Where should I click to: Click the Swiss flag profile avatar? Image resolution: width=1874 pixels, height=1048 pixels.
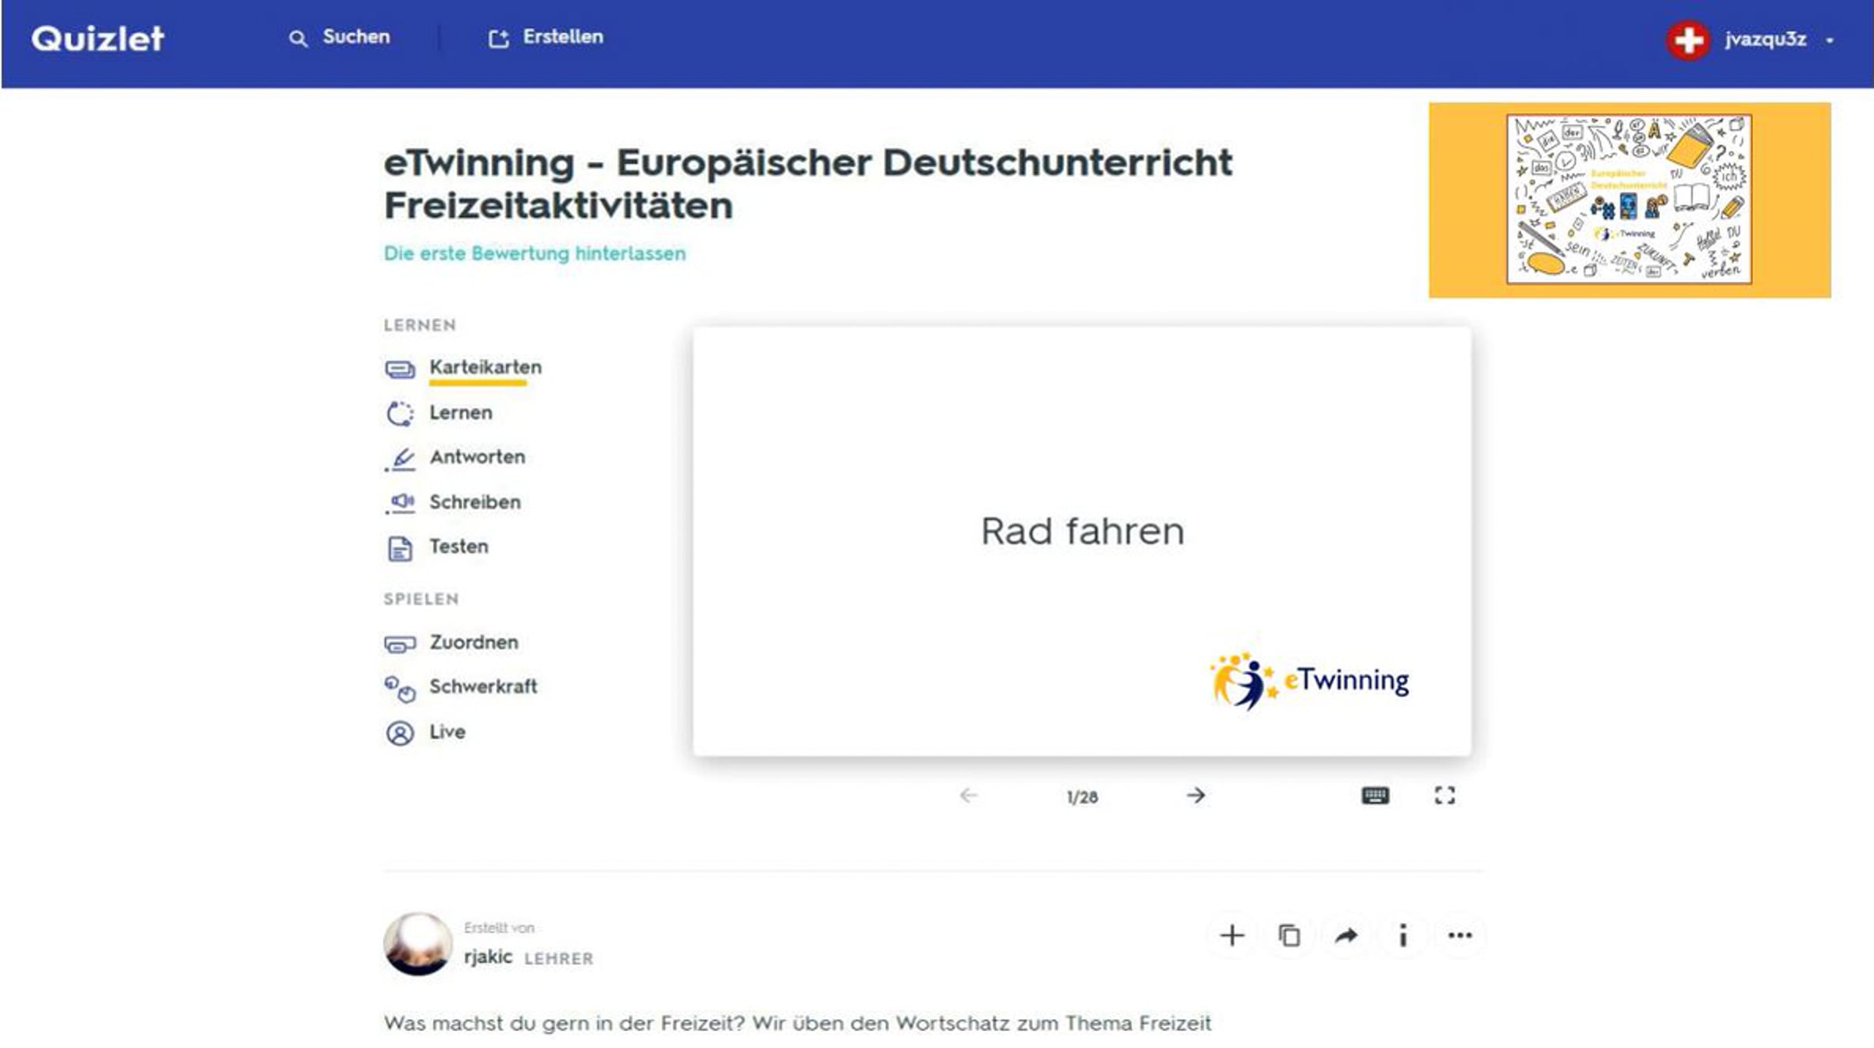point(1687,40)
